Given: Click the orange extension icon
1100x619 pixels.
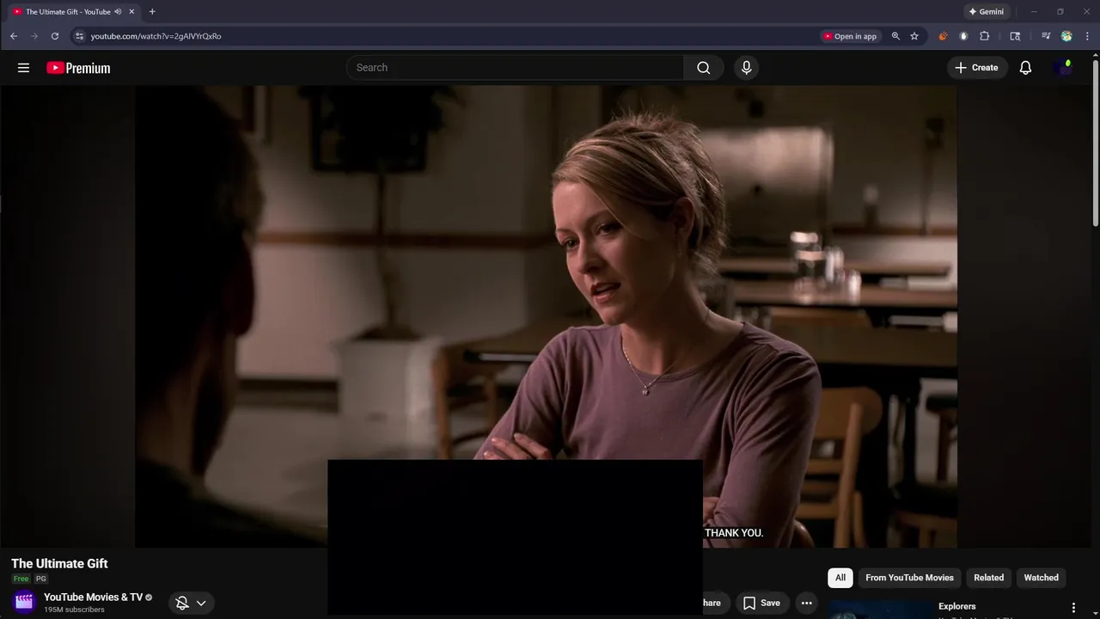Looking at the screenshot, I should tap(943, 36).
